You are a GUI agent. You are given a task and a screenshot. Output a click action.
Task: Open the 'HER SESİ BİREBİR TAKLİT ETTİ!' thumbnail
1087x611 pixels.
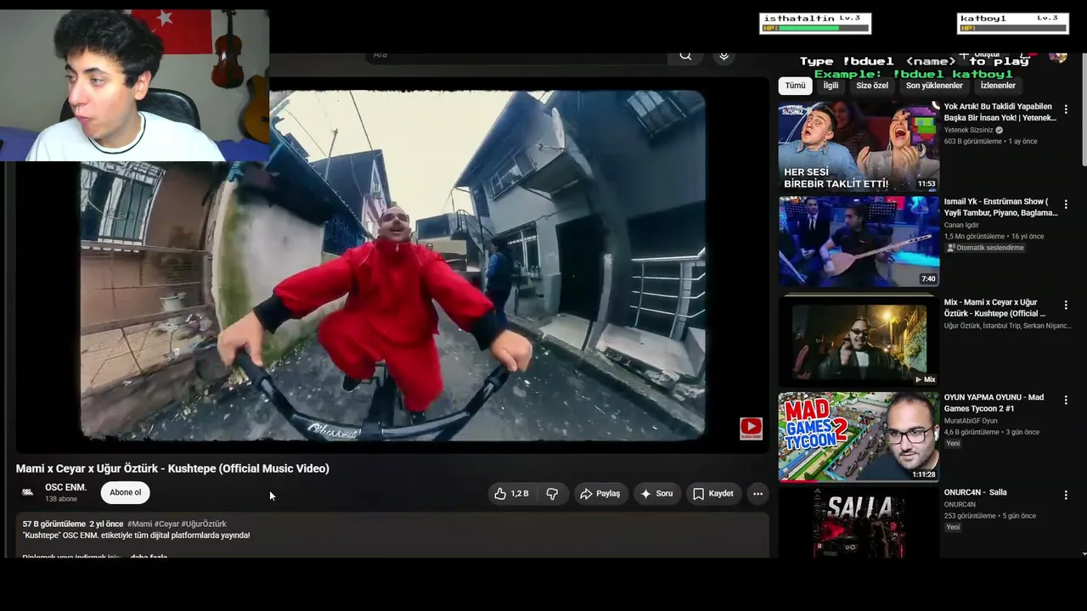point(859,147)
